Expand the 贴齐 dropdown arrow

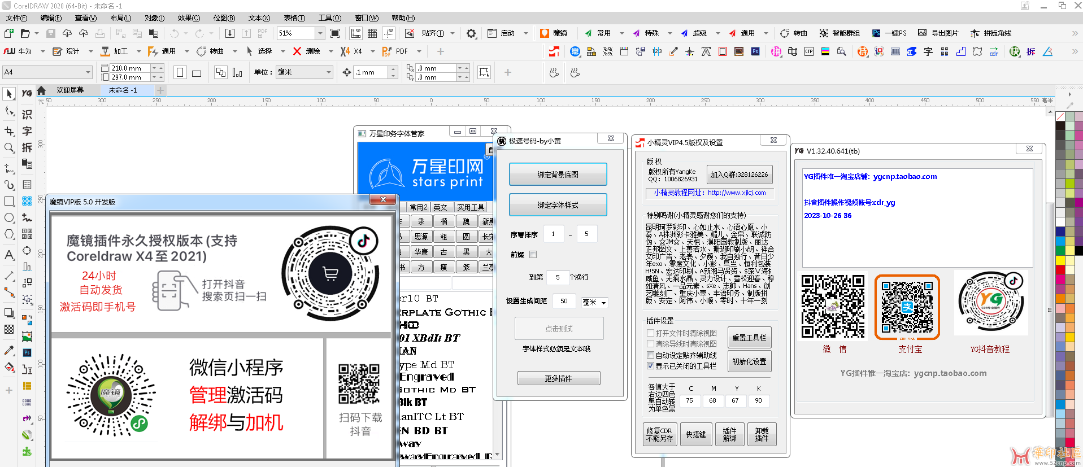click(x=453, y=33)
